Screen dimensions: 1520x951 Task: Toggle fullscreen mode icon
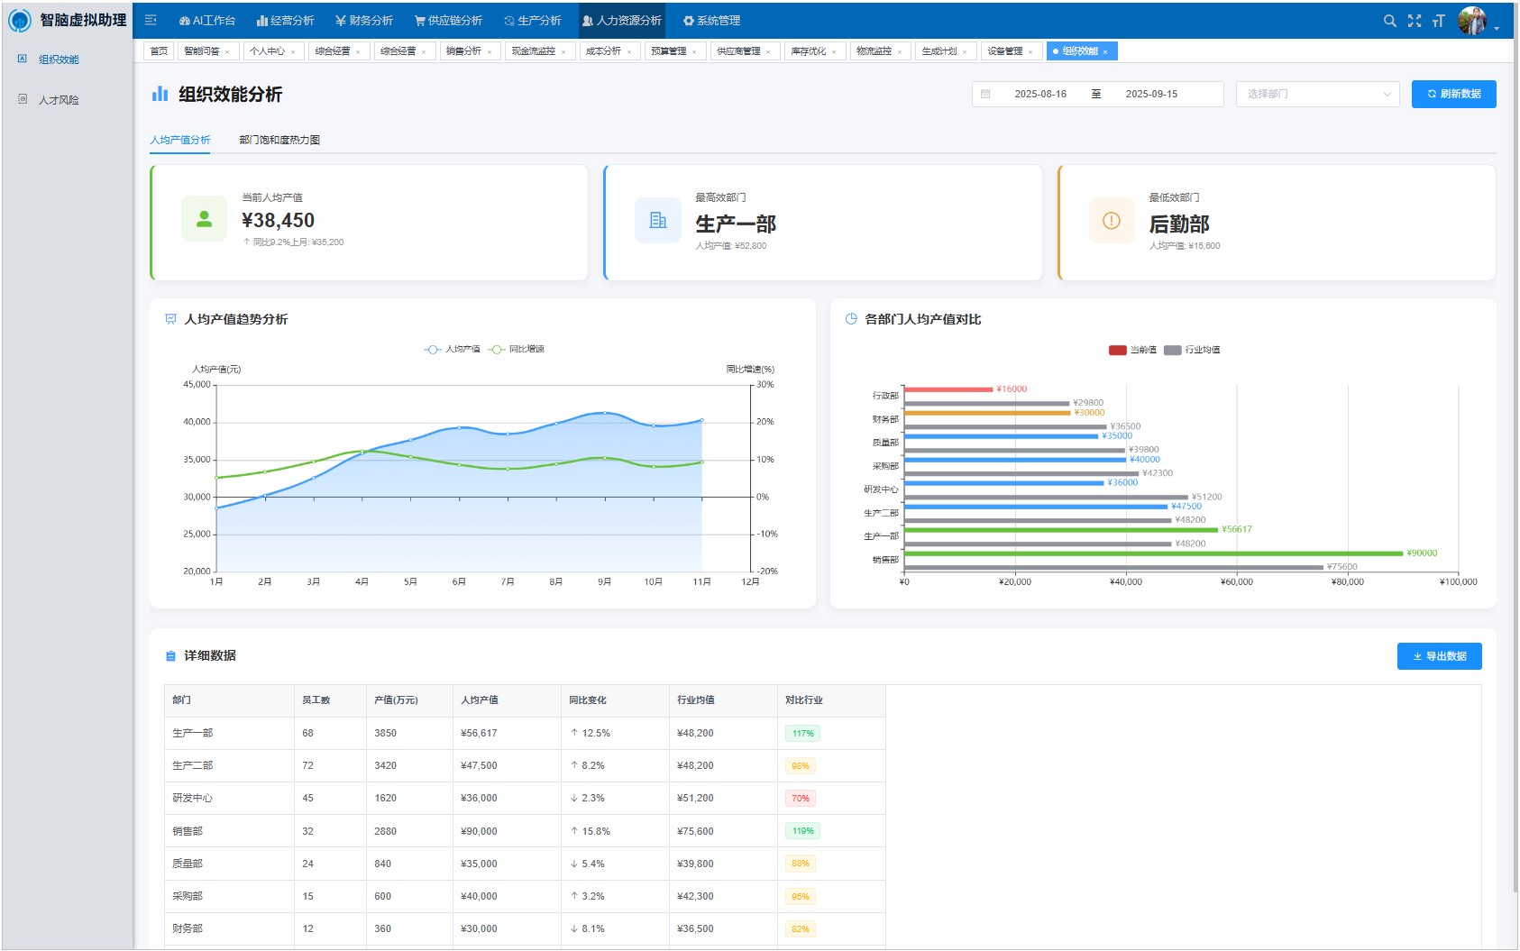[x=1414, y=21]
